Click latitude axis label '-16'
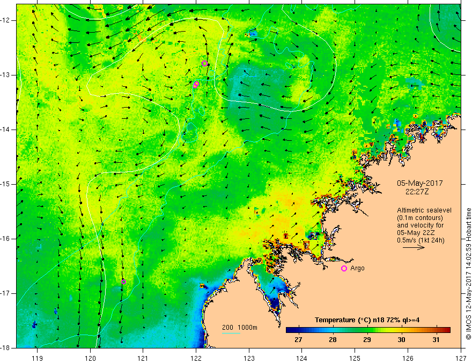The height and width of the screenshot is (364, 472). [x=5, y=239]
